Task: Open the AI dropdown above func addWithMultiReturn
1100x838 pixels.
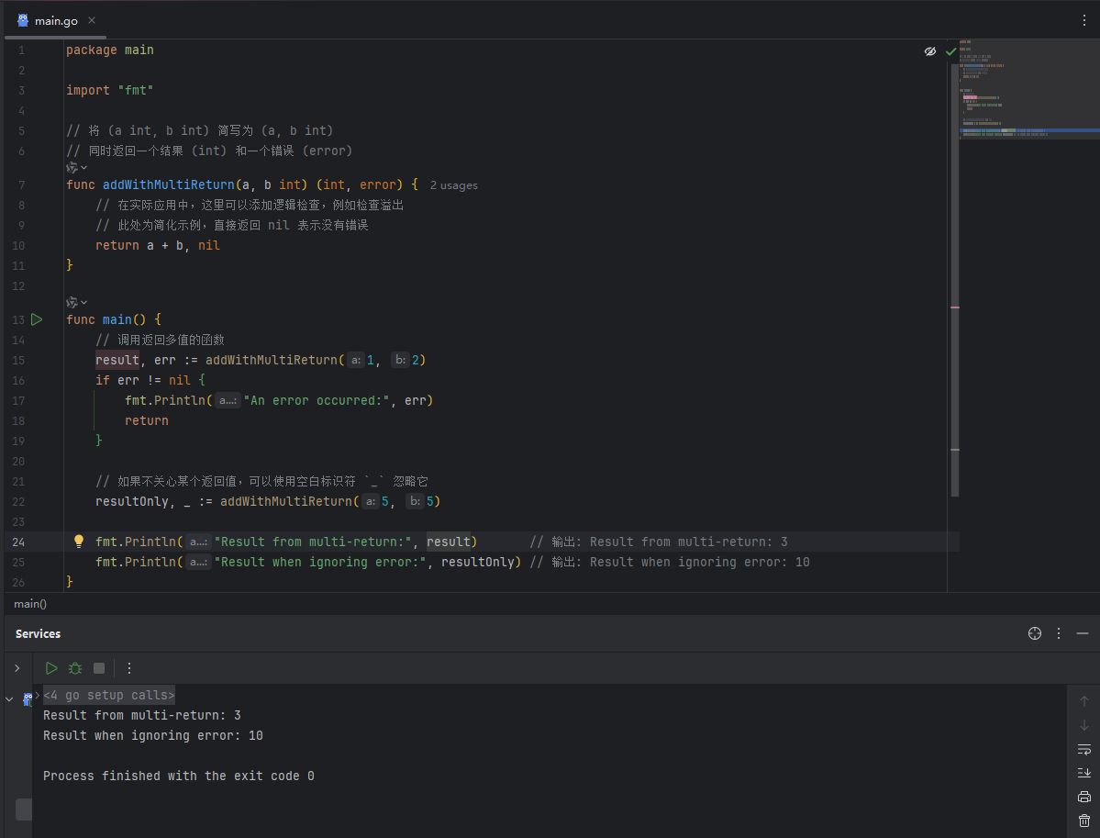Action: point(77,168)
